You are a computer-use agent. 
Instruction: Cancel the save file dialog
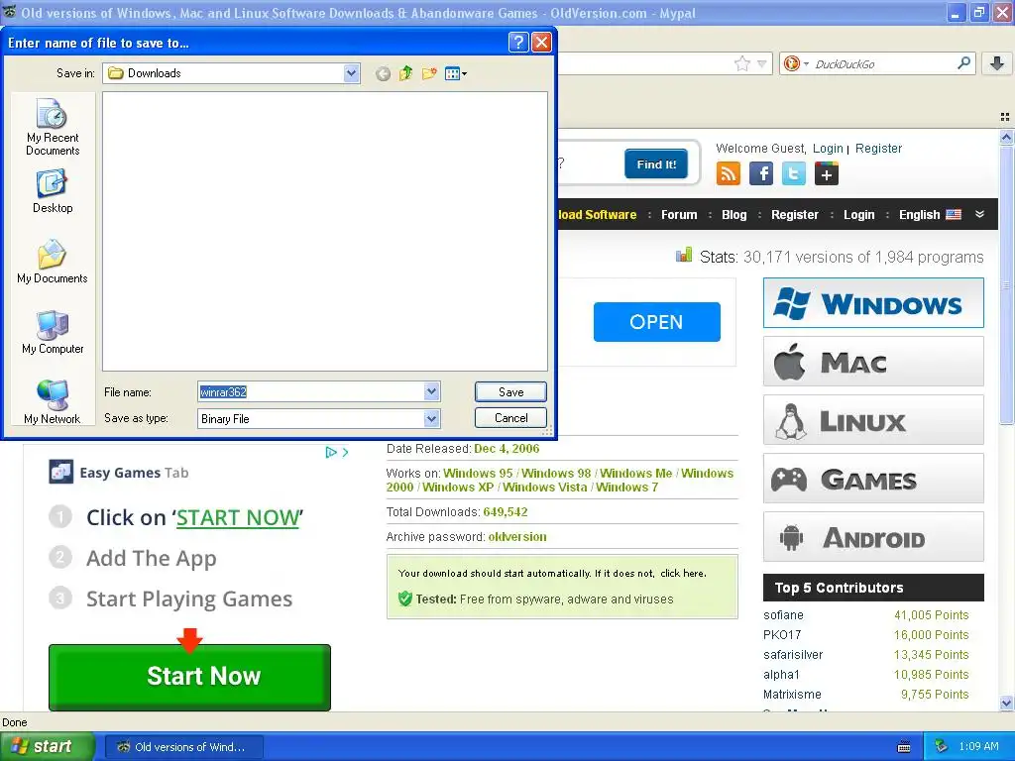click(x=510, y=418)
